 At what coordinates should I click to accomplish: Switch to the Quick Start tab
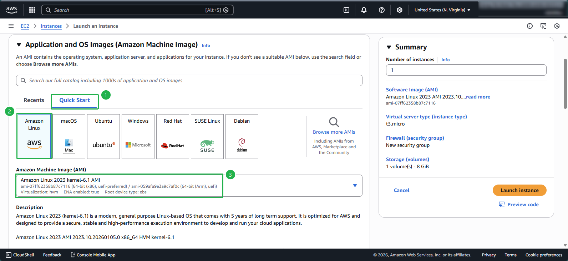(75, 100)
